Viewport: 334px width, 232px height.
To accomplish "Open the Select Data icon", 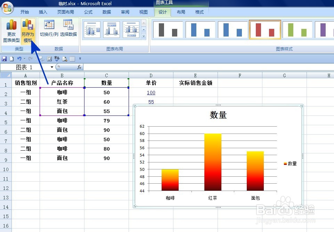I will click(68, 30).
